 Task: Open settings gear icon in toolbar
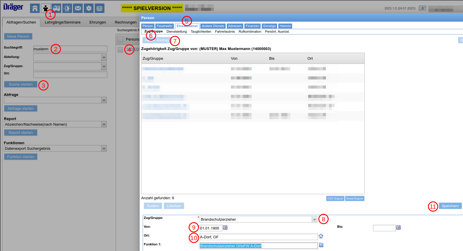click(x=89, y=8)
